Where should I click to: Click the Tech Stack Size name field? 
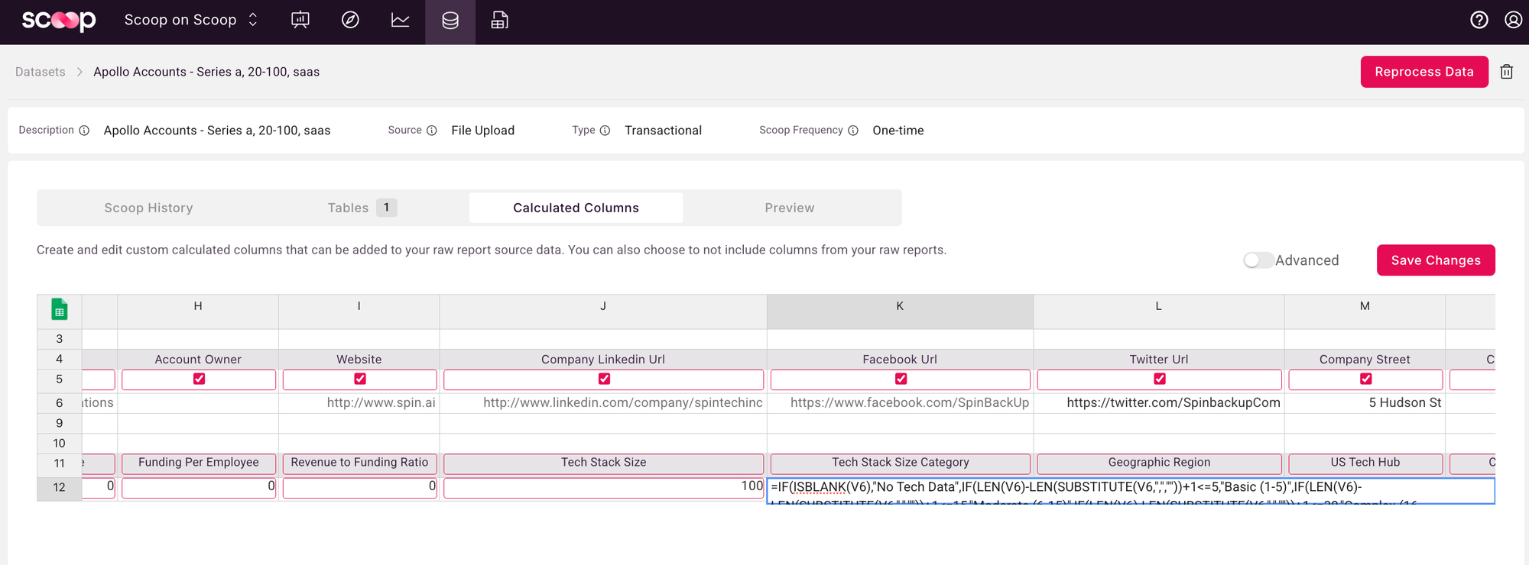click(603, 463)
